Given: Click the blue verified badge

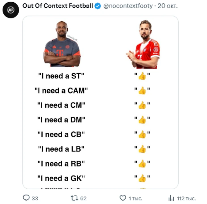Looking at the screenshot, I should 98,6.
